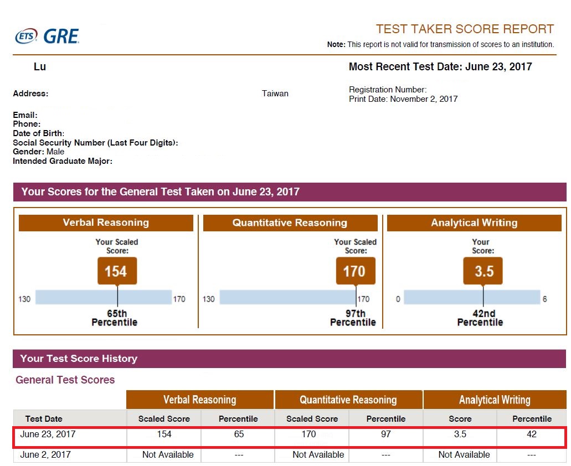The height and width of the screenshot is (466, 571).
Task: Click the Analytical Writing table group header
Action: (495, 400)
